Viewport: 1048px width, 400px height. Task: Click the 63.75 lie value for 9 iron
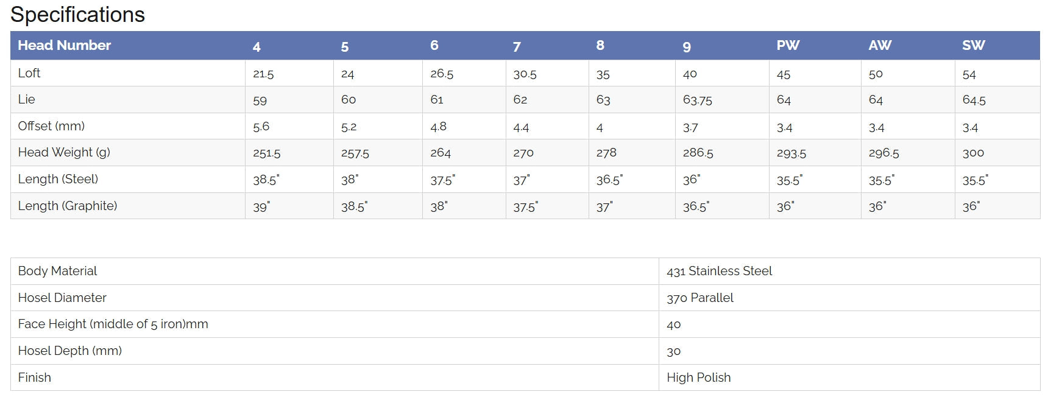point(697,100)
